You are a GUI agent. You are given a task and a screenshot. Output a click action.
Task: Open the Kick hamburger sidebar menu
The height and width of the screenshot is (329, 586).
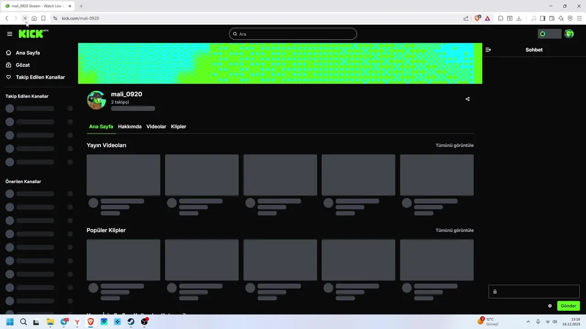[10, 34]
